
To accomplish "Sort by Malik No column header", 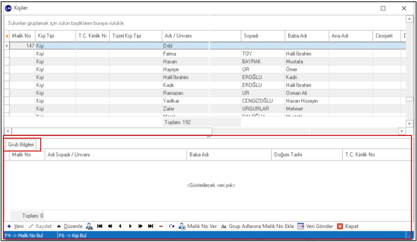I will (21, 36).
